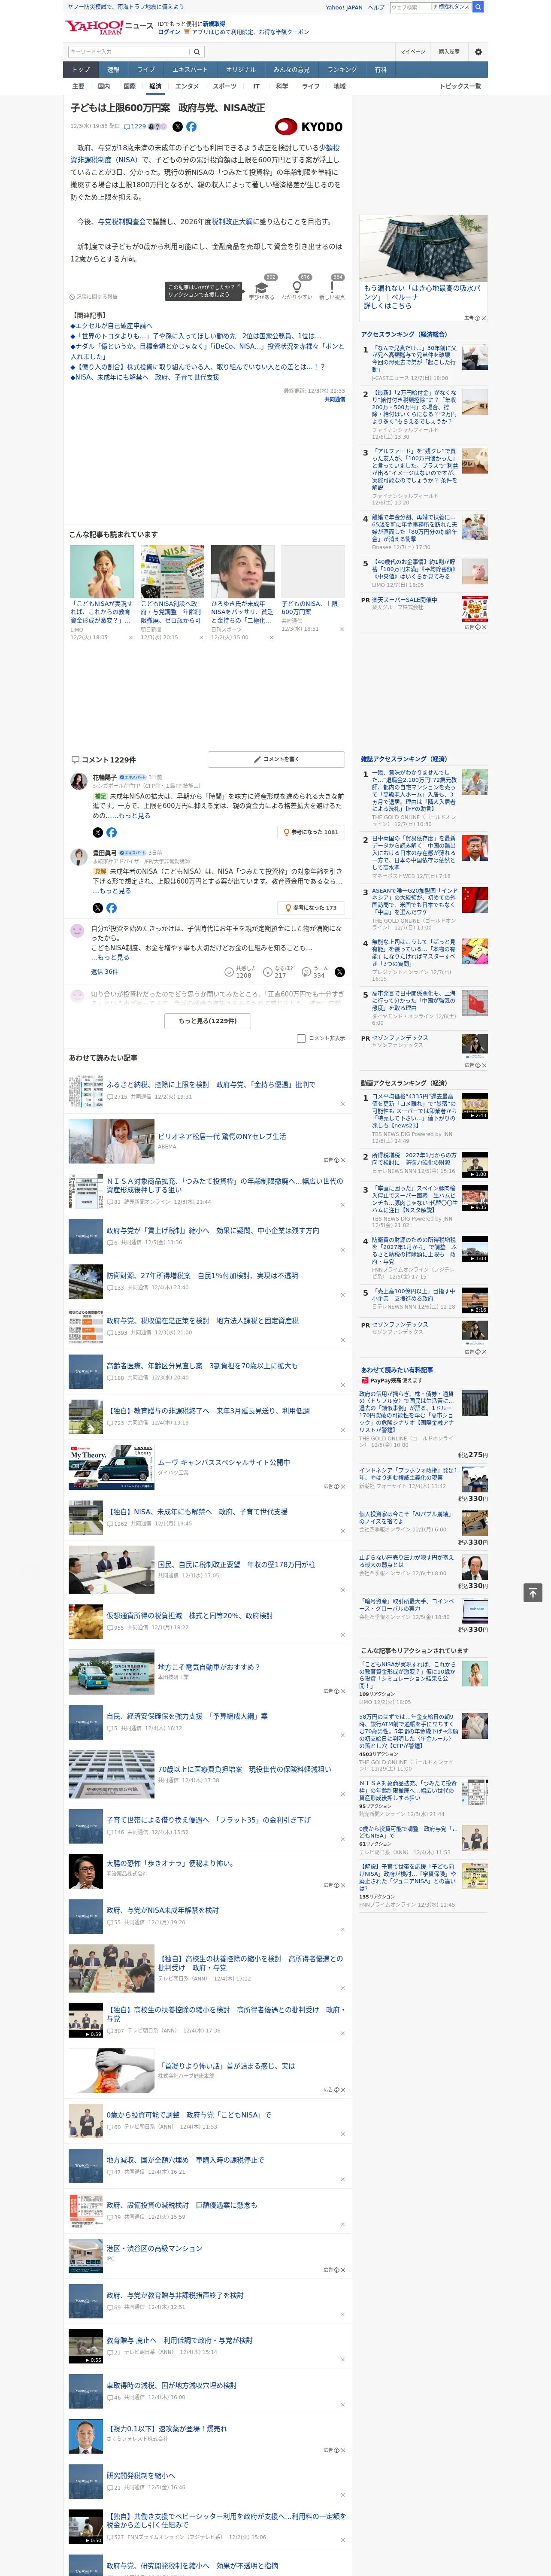The height and width of the screenshot is (2576, 551).
Task: Open the KYODO news source logo
Action: [309, 127]
